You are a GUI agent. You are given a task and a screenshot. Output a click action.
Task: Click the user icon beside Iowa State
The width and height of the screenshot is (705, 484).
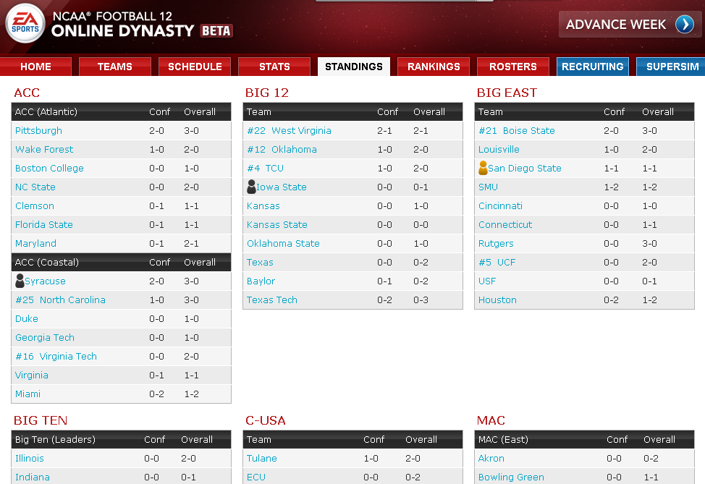tap(251, 187)
